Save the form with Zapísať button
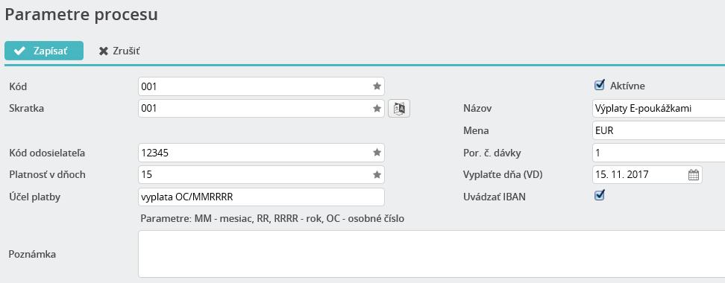Viewport: 725px width, 283px height. tap(44, 51)
